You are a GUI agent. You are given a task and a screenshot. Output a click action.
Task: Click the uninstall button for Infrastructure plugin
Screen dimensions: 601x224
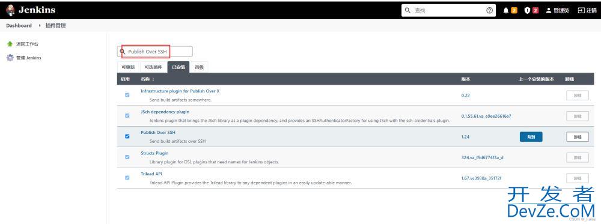tap(577, 95)
